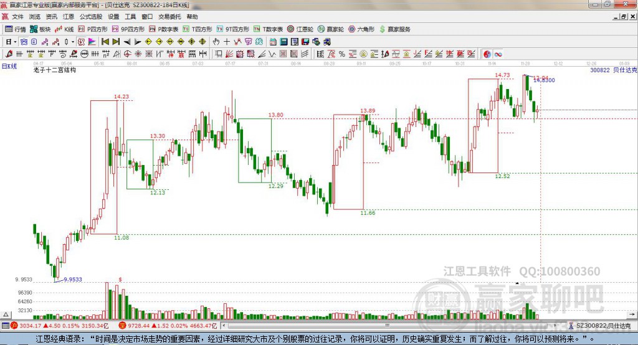Open the 9P四方形 tool
The height and width of the screenshot is (345, 638).
point(128,29)
